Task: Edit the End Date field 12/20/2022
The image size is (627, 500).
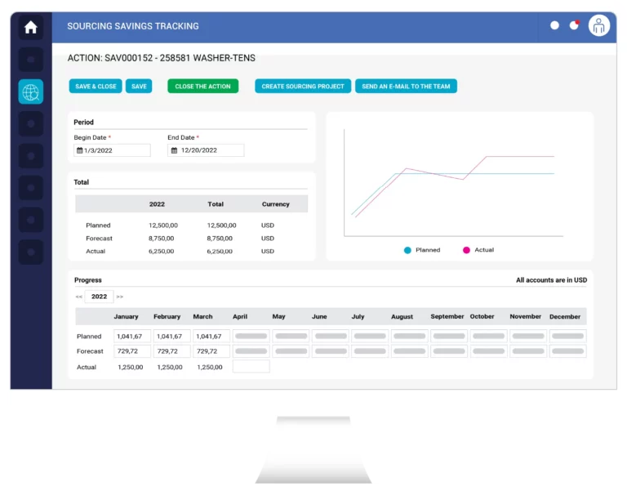Action: click(x=206, y=150)
